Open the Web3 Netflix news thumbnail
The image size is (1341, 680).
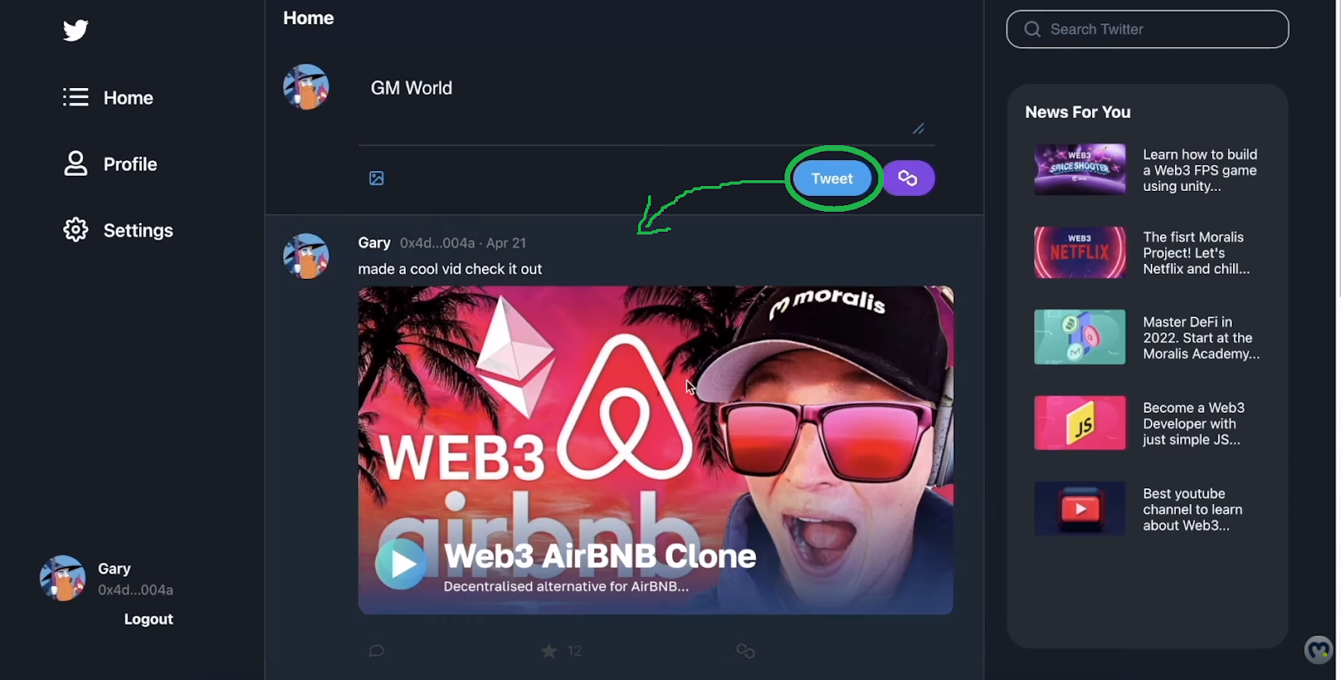pos(1080,252)
